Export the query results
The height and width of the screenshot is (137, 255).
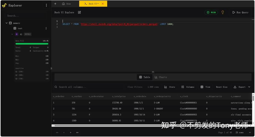[x=239, y=87]
